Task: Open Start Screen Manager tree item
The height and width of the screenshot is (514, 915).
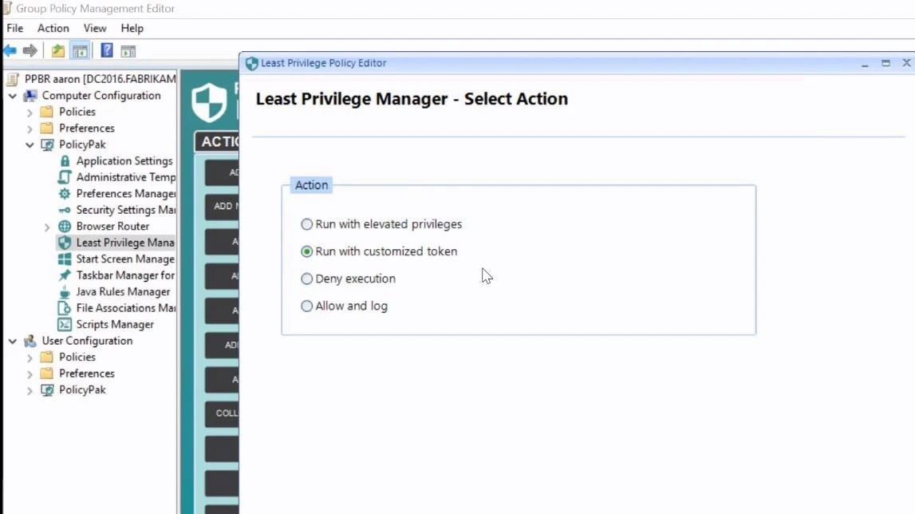Action: (124, 259)
